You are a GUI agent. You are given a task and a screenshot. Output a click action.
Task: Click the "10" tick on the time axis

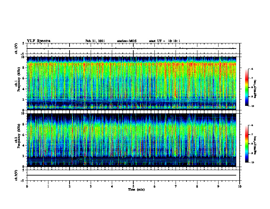point(240,186)
